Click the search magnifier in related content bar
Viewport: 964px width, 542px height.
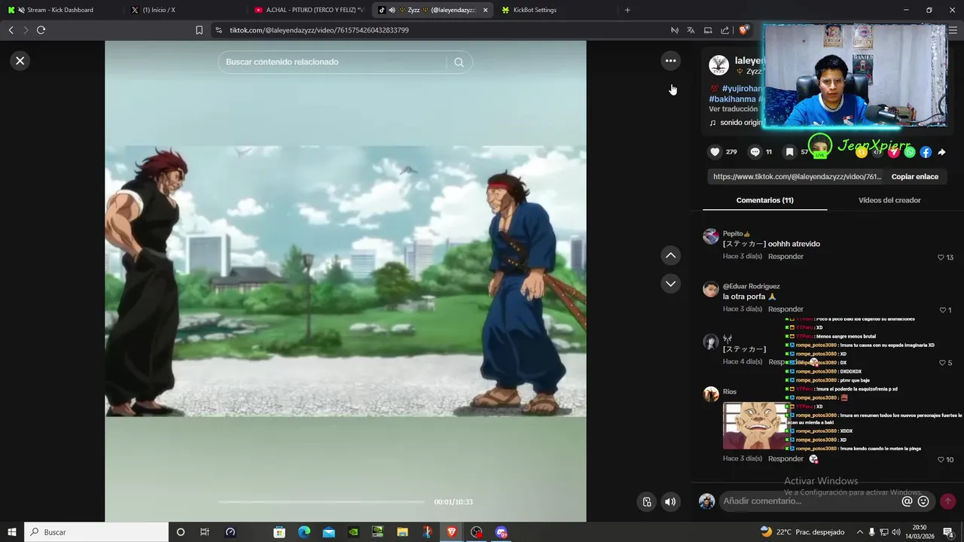coord(459,62)
